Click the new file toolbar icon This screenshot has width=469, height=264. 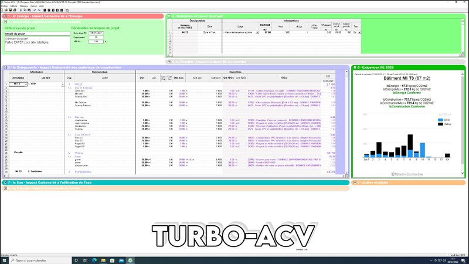pyautogui.click(x=2, y=9)
